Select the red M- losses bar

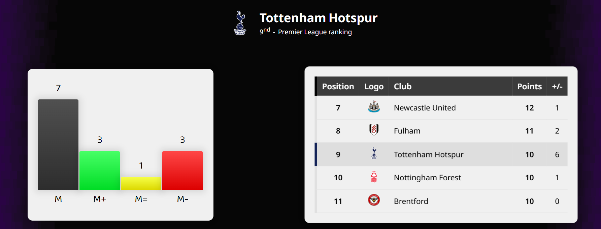coord(182,171)
